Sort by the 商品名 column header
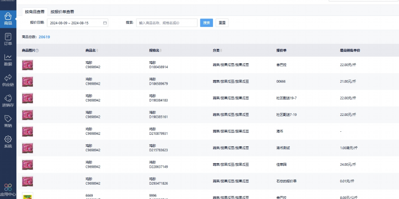The height and width of the screenshot is (199, 399). [91, 51]
